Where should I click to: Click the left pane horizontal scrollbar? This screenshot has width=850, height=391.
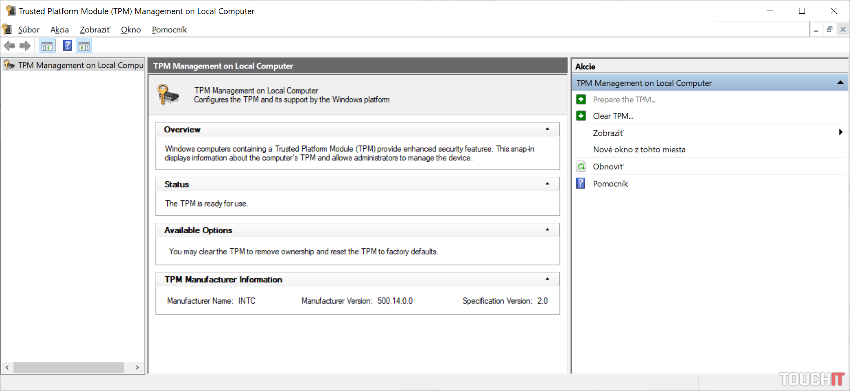pos(69,368)
